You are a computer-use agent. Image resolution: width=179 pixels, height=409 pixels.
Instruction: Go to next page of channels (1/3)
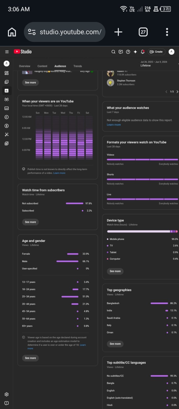[177, 92]
